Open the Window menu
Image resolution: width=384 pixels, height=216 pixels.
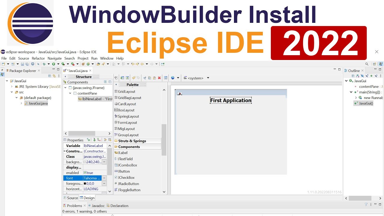106,58
